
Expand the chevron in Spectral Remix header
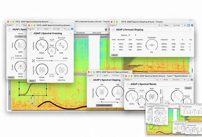point(190,84)
